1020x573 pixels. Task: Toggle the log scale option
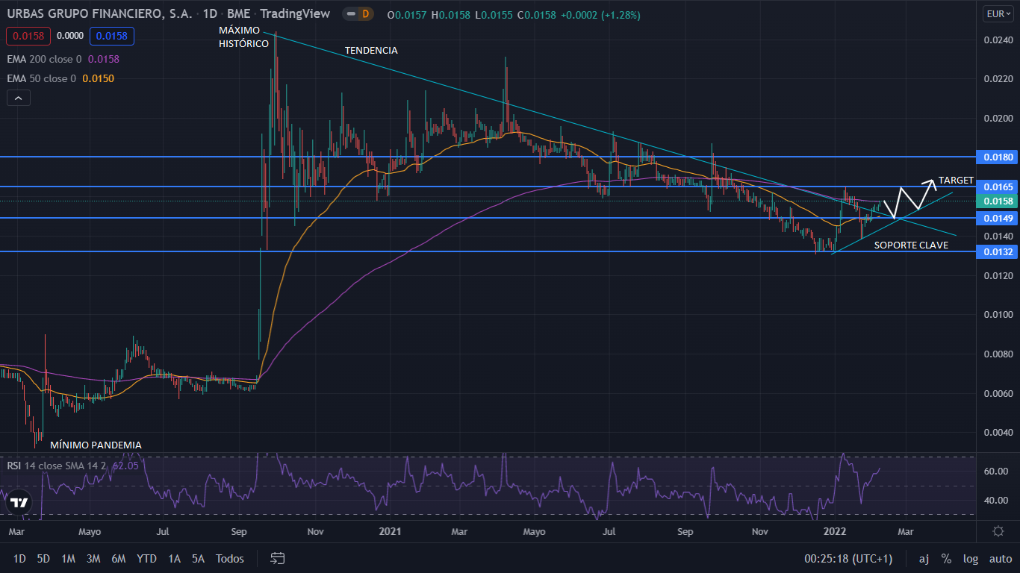click(x=971, y=558)
